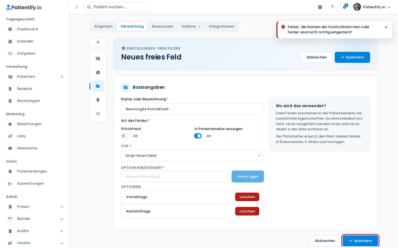
Task: Select the open folder icon in settings rail
Action: [98, 86]
